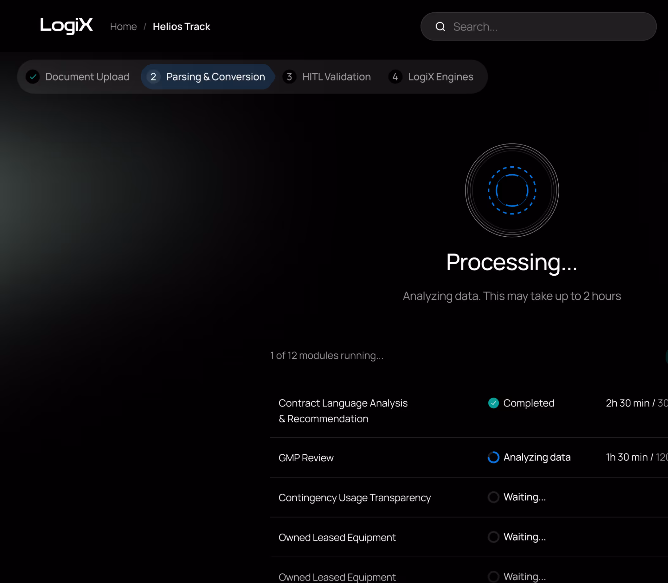This screenshot has height=583, width=668.
Task: Toggle the step 2 Parsing & Conversion indicator
Action: [153, 77]
